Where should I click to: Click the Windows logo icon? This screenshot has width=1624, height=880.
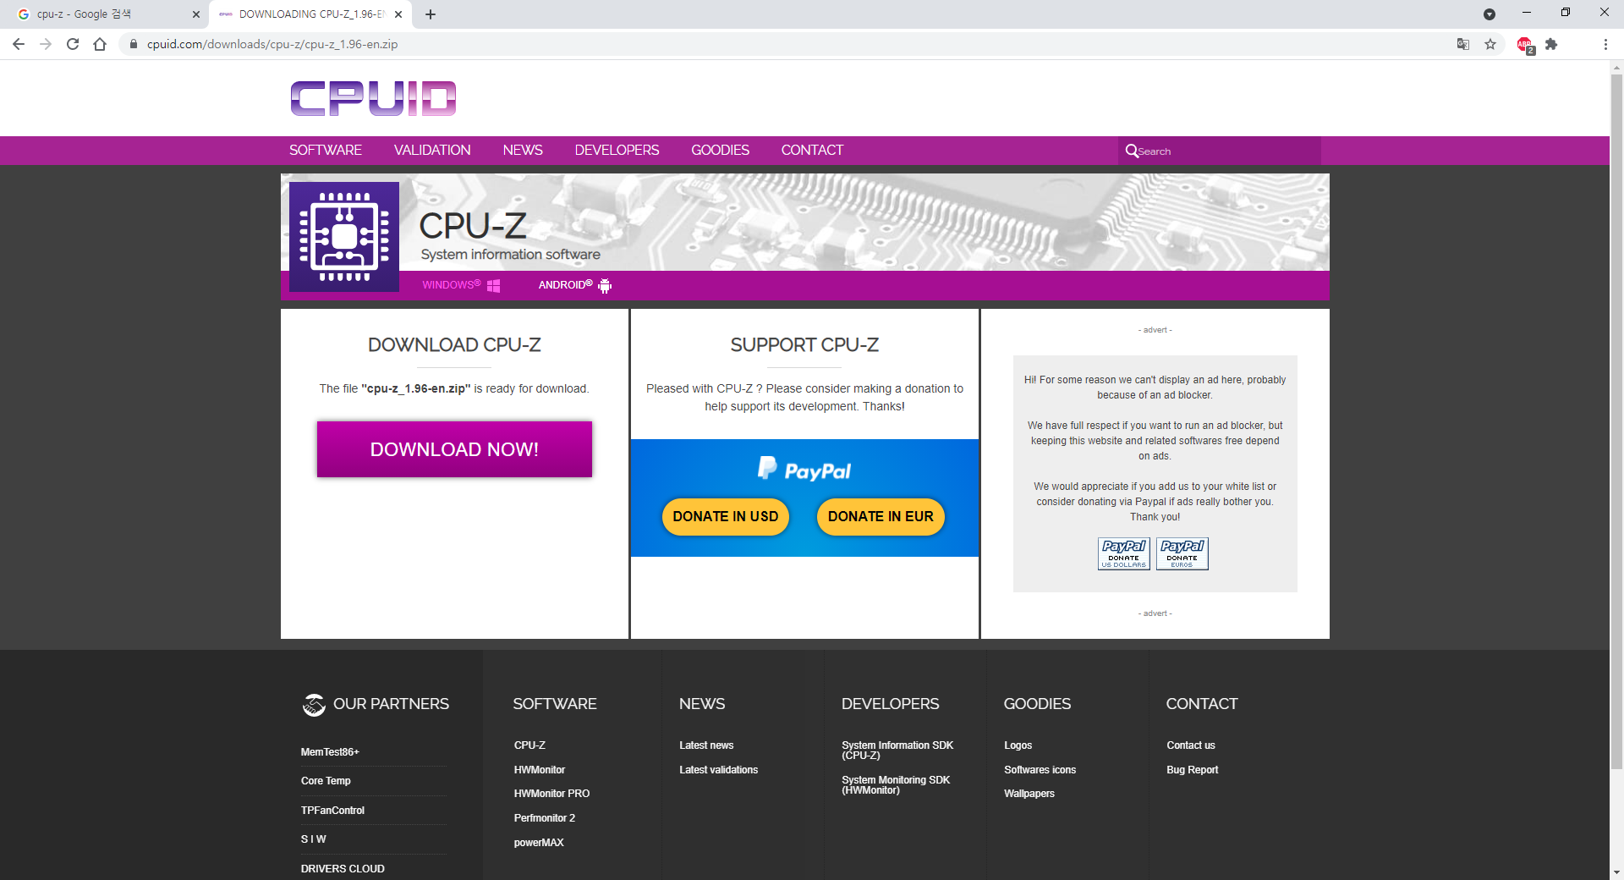[494, 286]
